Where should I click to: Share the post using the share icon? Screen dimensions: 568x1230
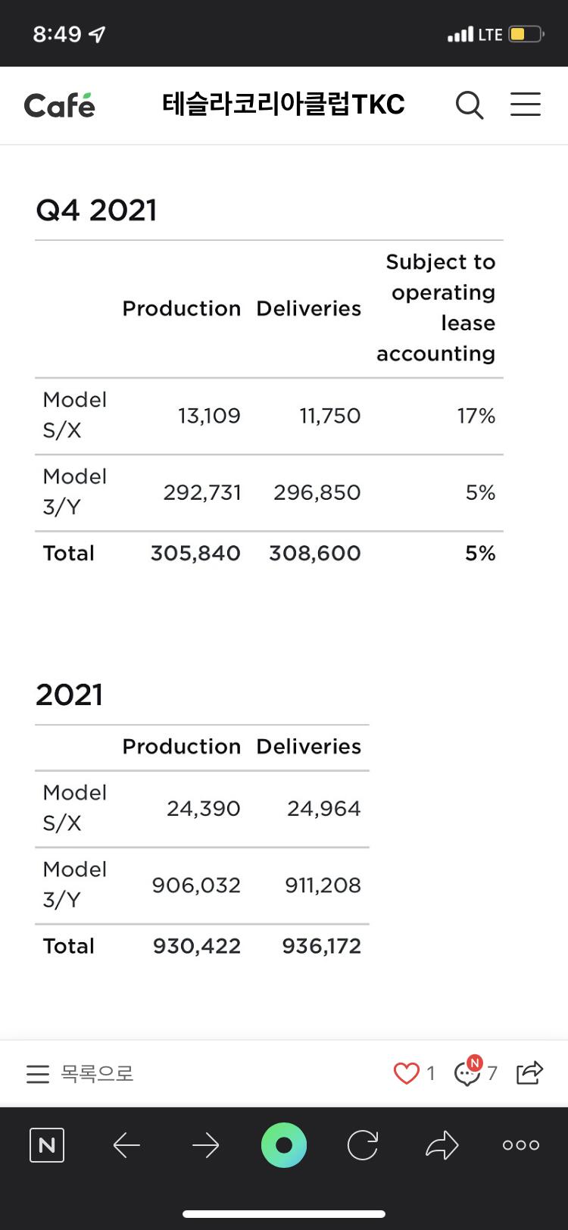coord(529,1072)
